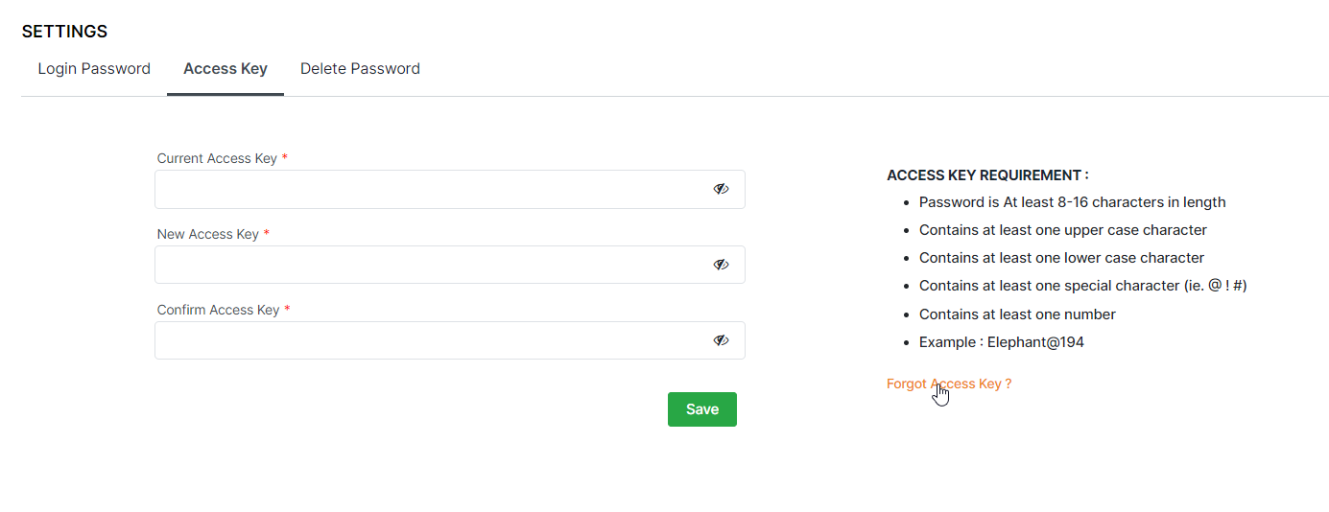Switch to the Login Password tab
This screenshot has height=512, width=1329.
(x=94, y=69)
